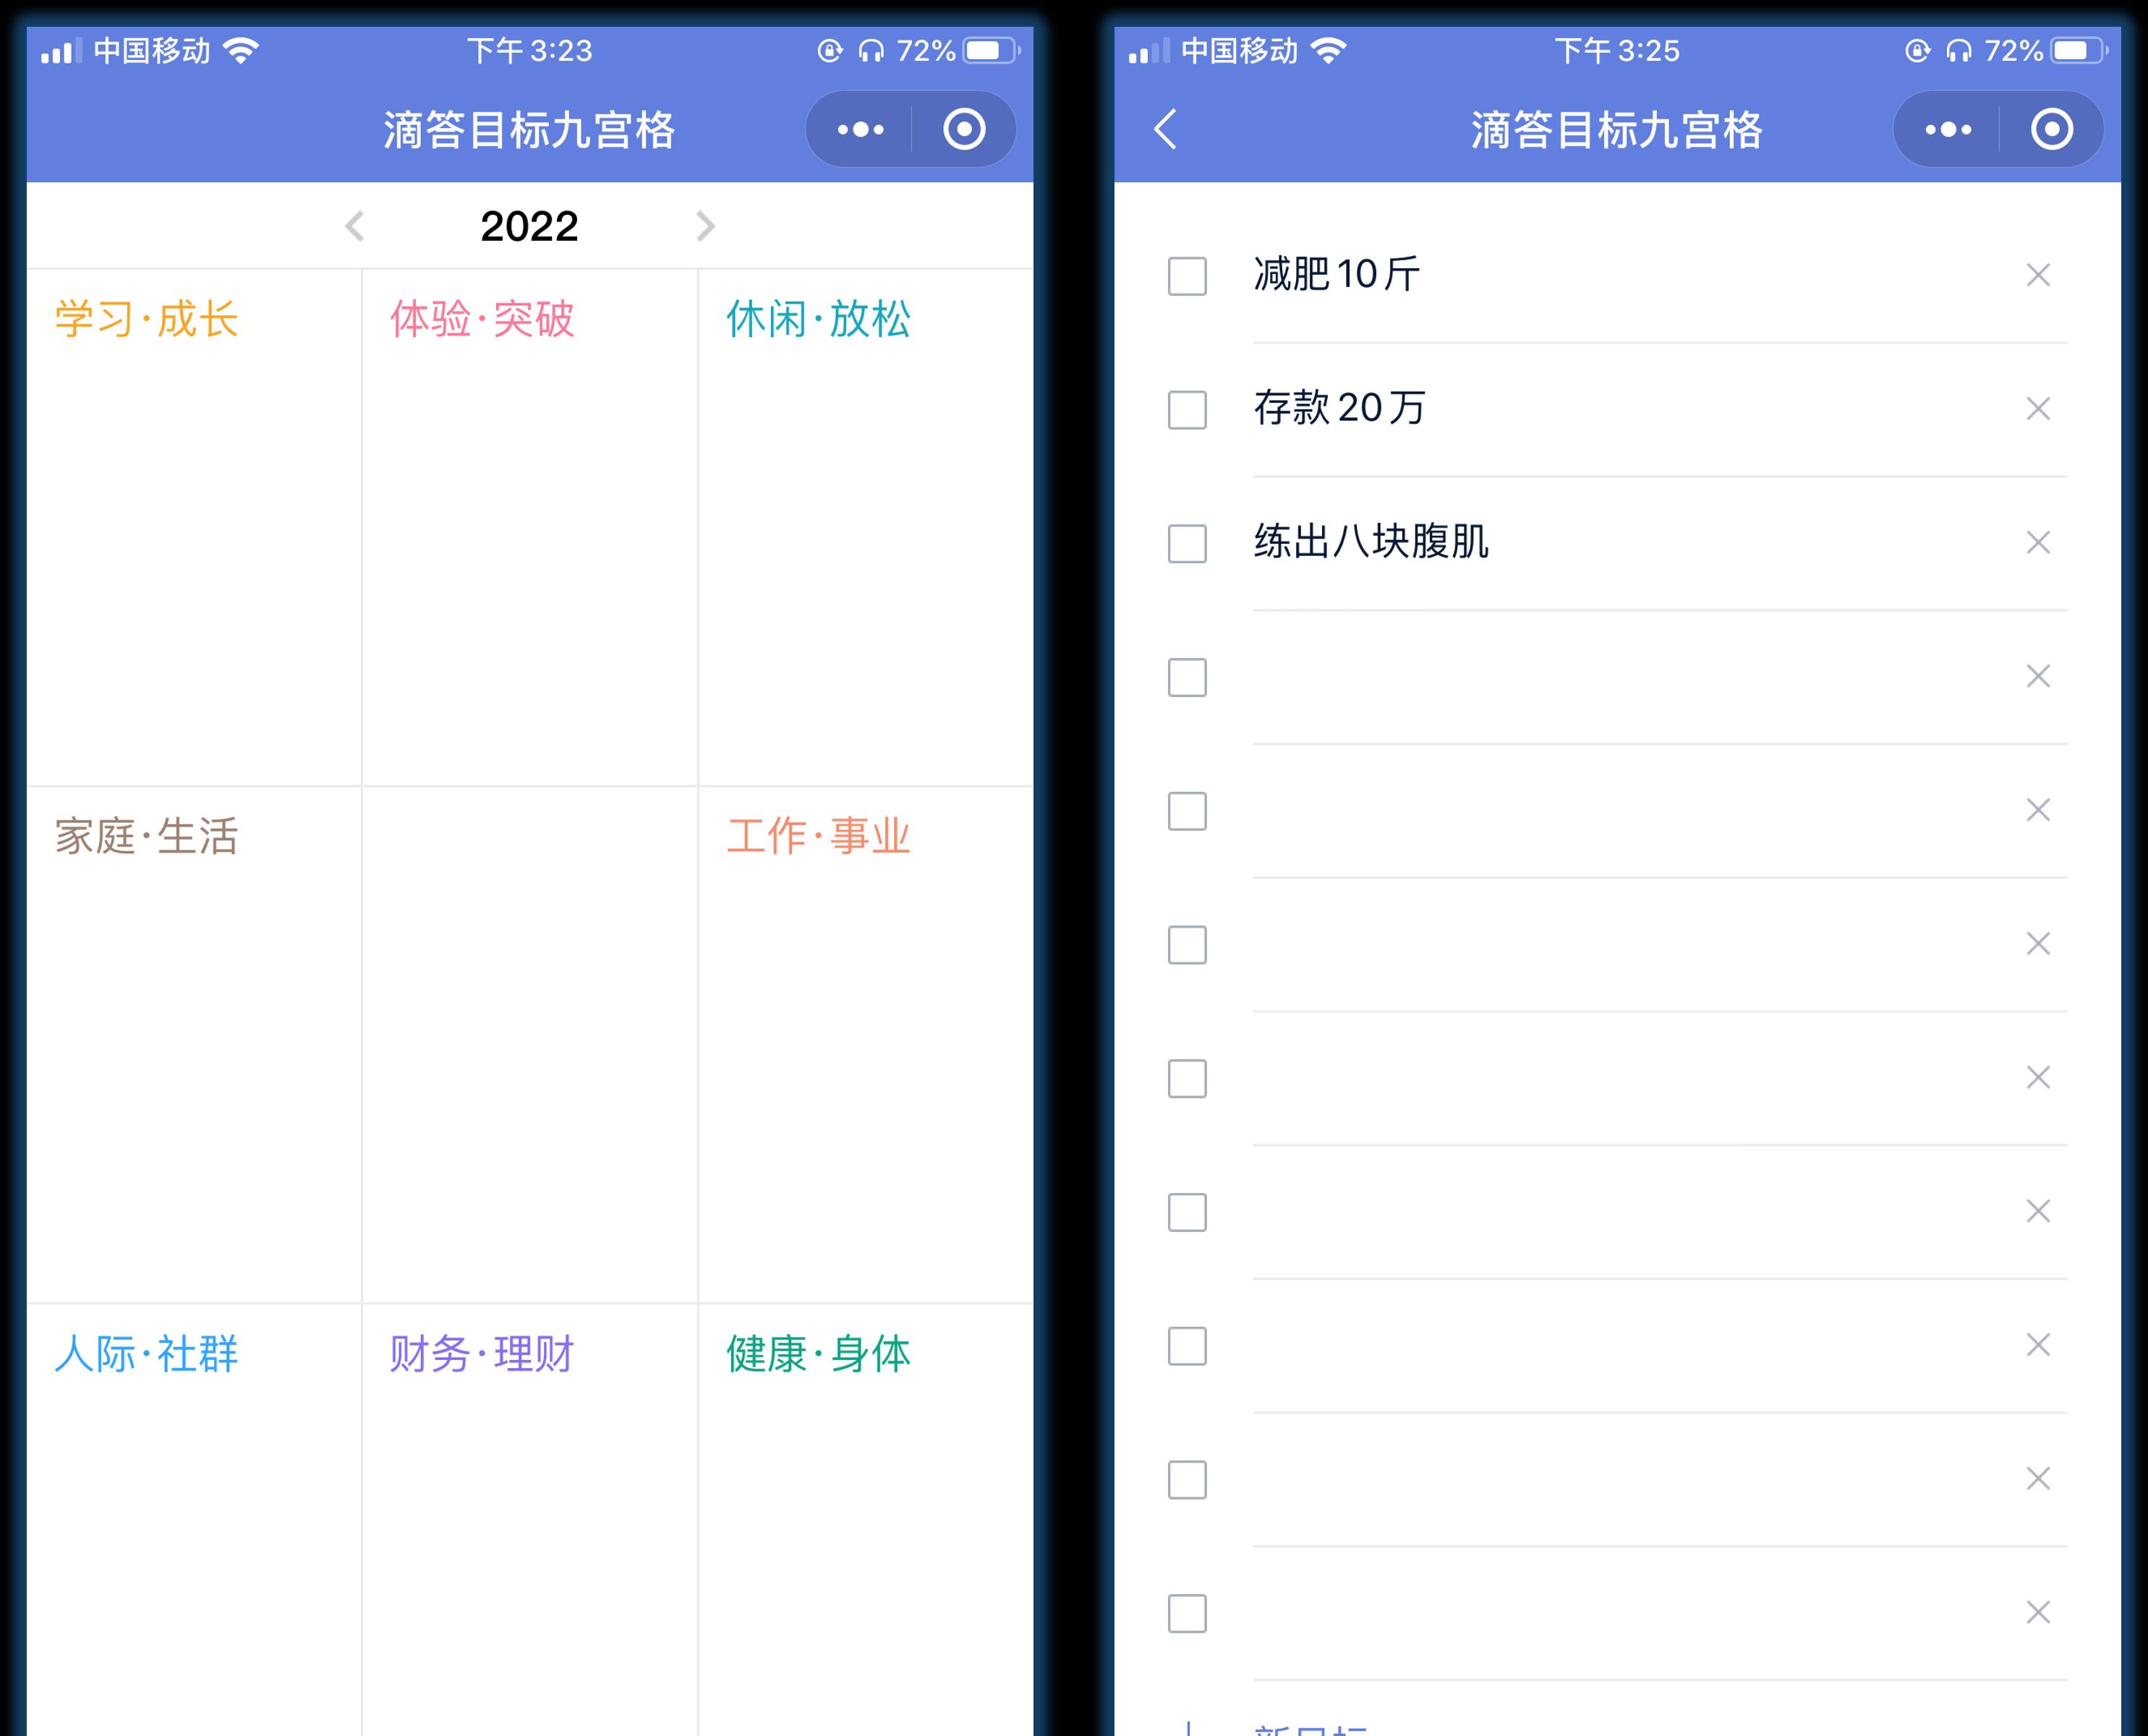Tap the mini program close circle on left screen
2148x1736 pixels.
[964, 129]
